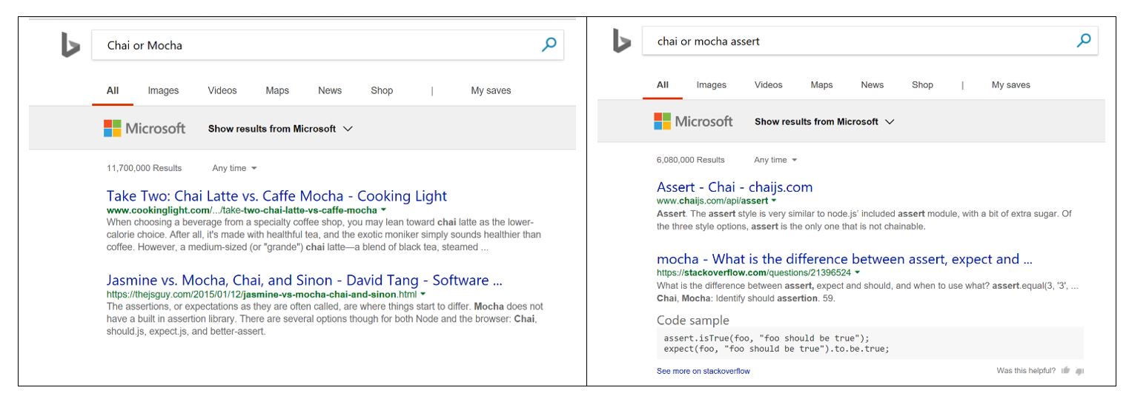Open 'Any time' filter beside 6,080,000 Results
The image size is (1129, 399).
tap(775, 160)
